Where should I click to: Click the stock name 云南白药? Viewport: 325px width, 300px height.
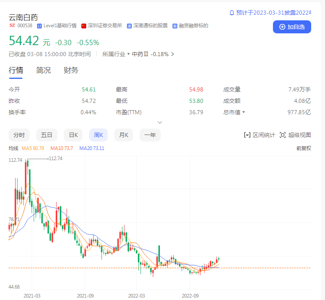coord(23,17)
